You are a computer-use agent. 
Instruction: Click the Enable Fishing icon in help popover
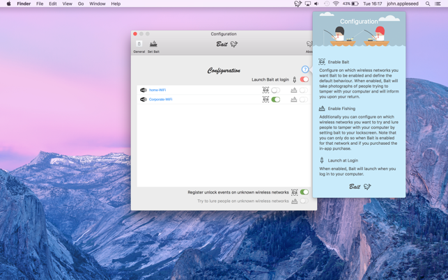tap(322, 108)
